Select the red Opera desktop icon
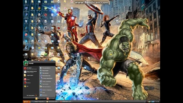The height and width of the screenshot is (103, 183). click(x=46, y=15)
